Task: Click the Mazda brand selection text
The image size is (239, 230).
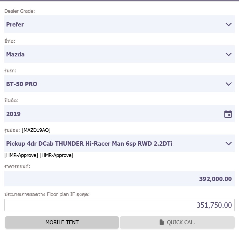Action: click(15, 54)
